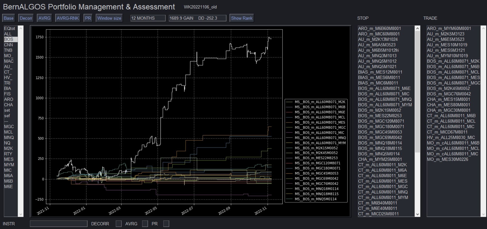The height and width of the screenshot is (229, 487).
Task: Click the INSTR input field
Action: pos(59,224)
